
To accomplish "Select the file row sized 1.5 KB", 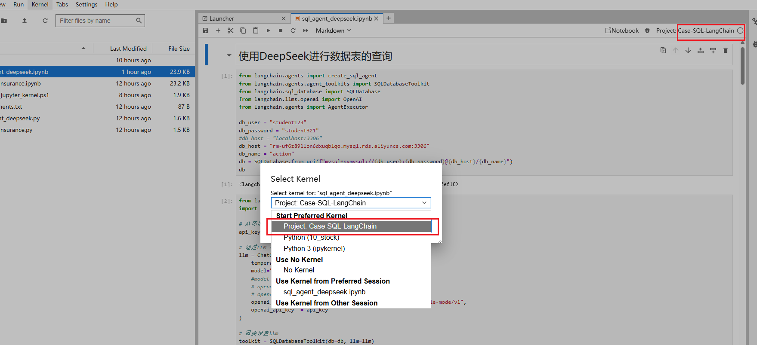I will (x=97, y=130).
